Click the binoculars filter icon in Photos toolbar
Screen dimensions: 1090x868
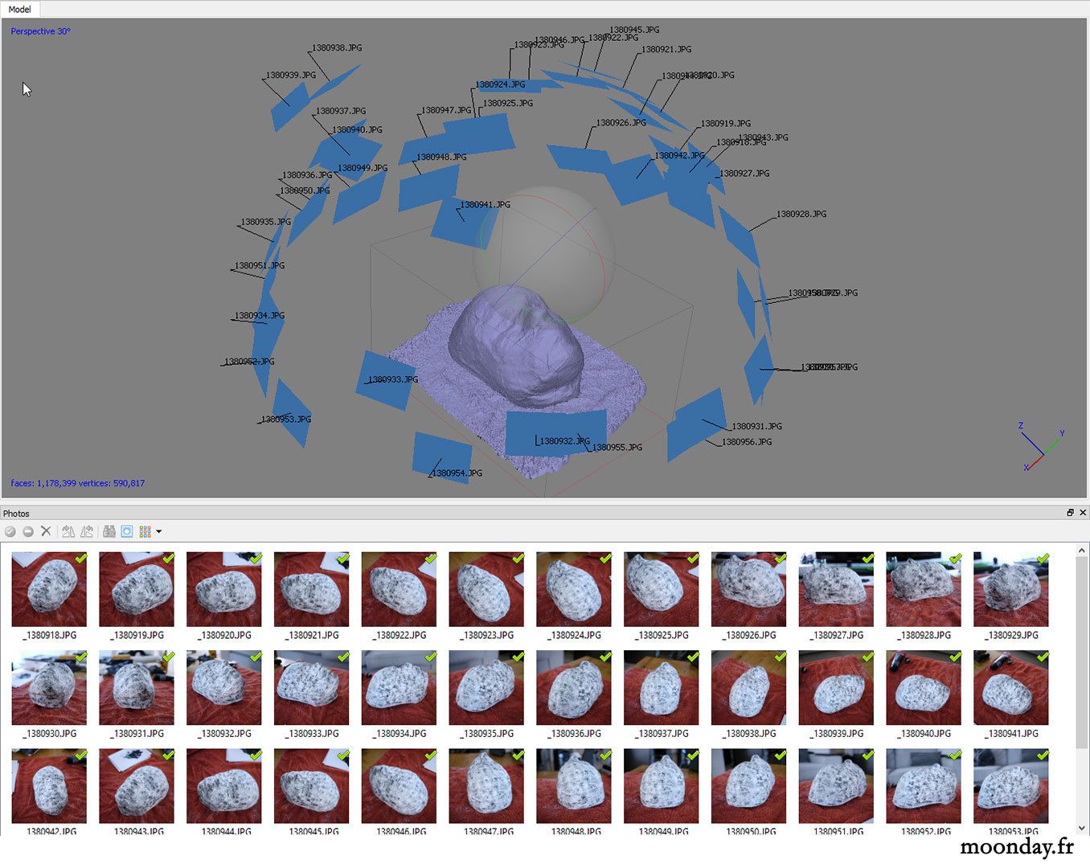pyautogui.click(x=109, y=531)
